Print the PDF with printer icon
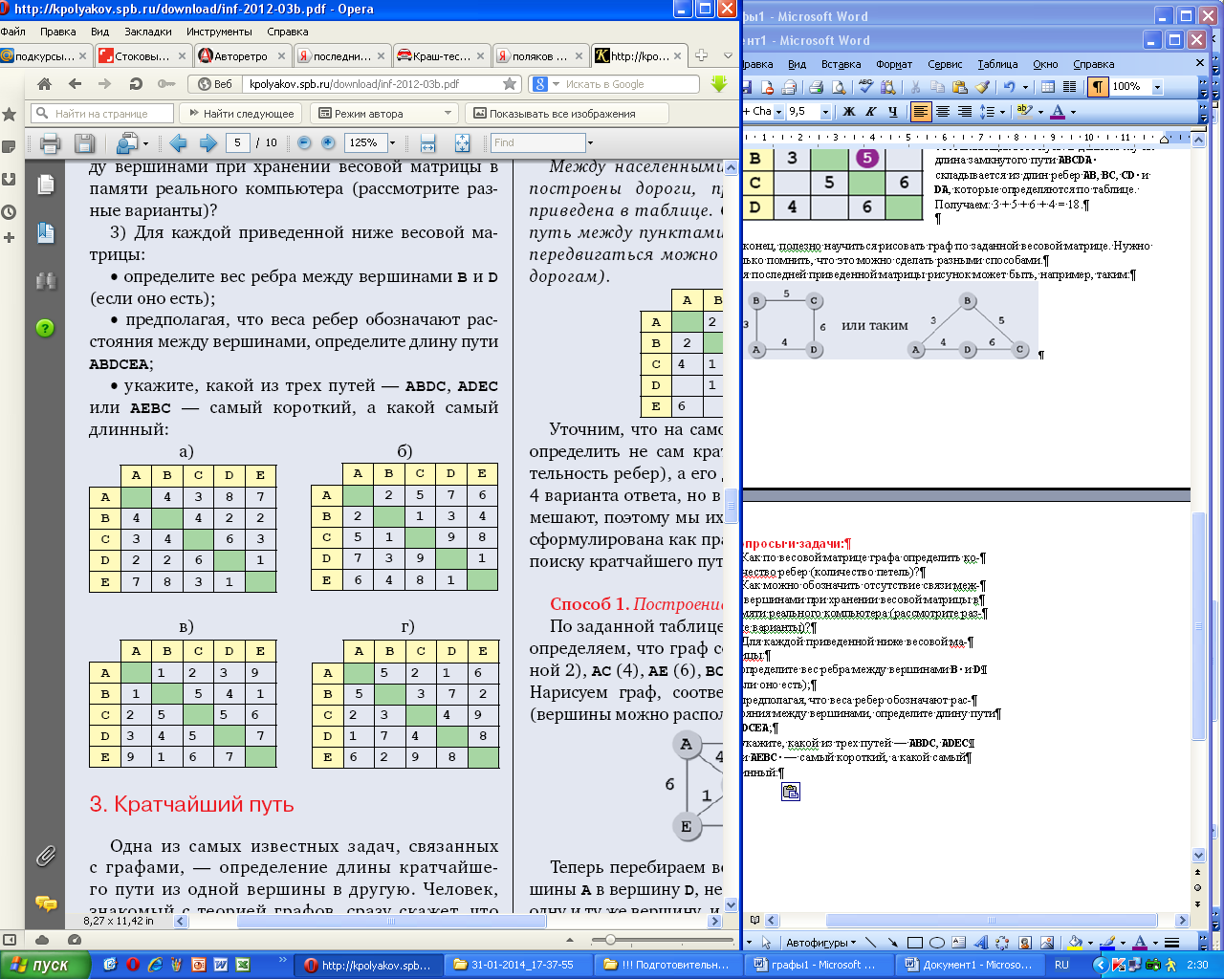 pyautogui.click(x=51, y=143)
